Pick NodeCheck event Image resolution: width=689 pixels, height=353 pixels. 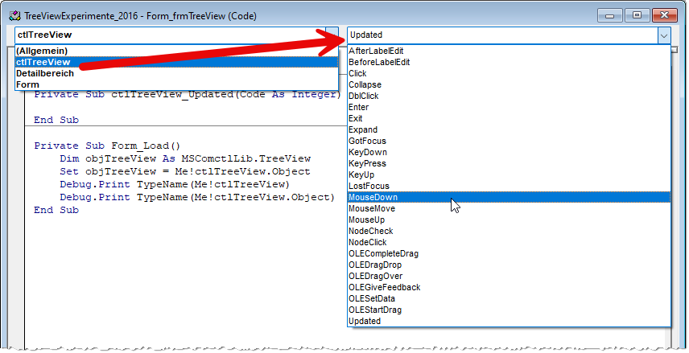coord(509,232)
